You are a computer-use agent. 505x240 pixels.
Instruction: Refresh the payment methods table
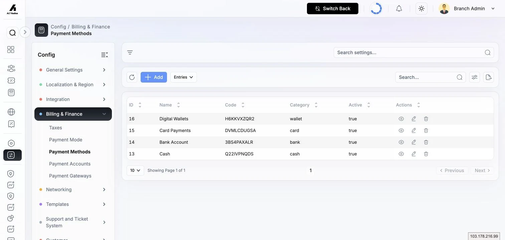click(132, 77)
